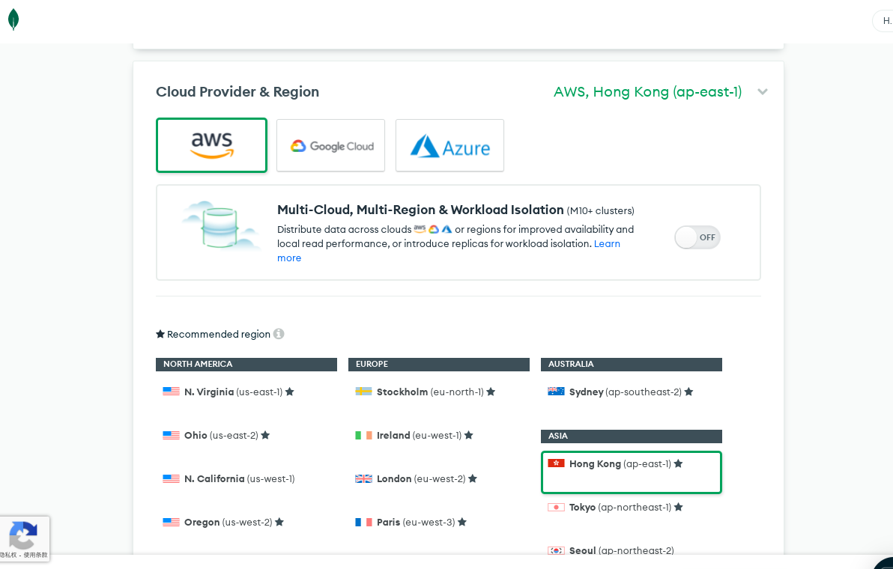
Task: Open the user account button at top right
Action: (x=884, y=21)
